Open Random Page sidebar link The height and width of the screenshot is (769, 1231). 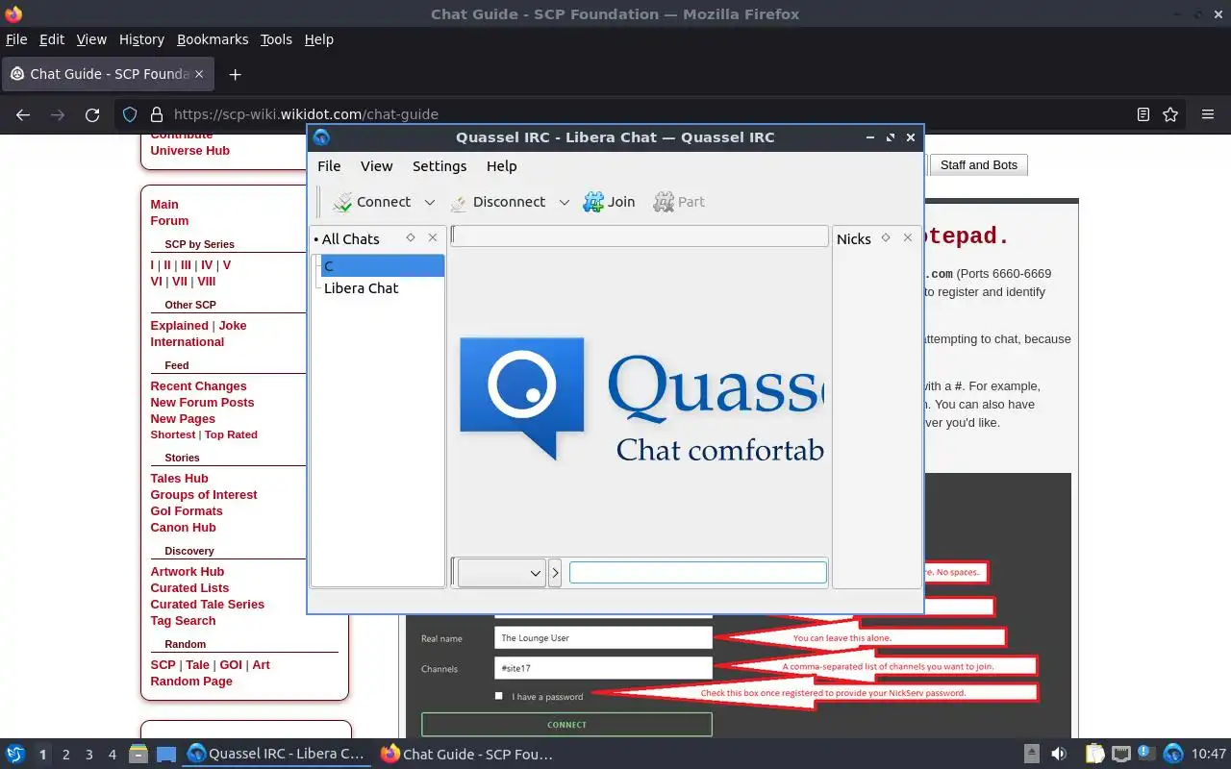[x=191, y=682]
